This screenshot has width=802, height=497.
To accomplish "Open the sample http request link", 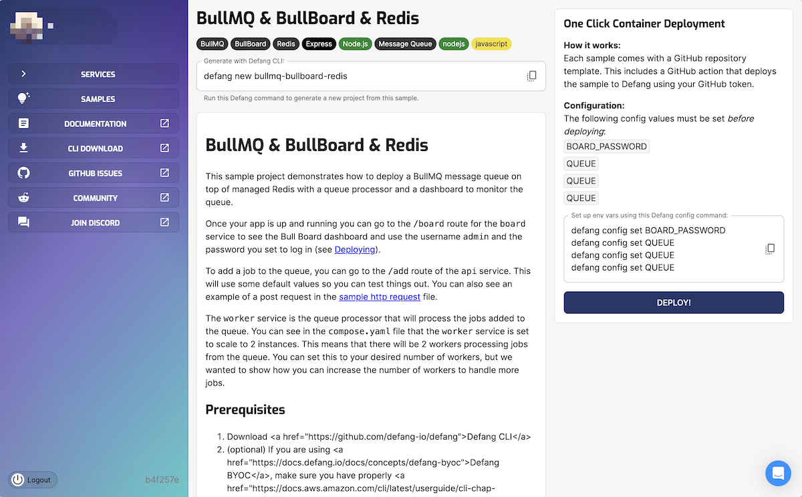I will 380,297.
